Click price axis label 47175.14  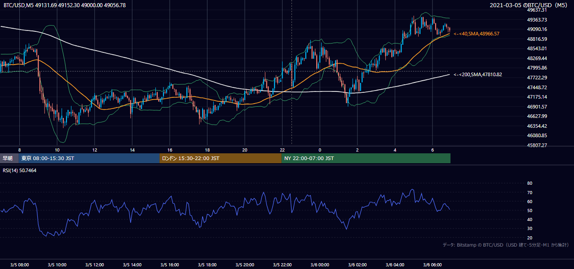[x=537, y=97]
